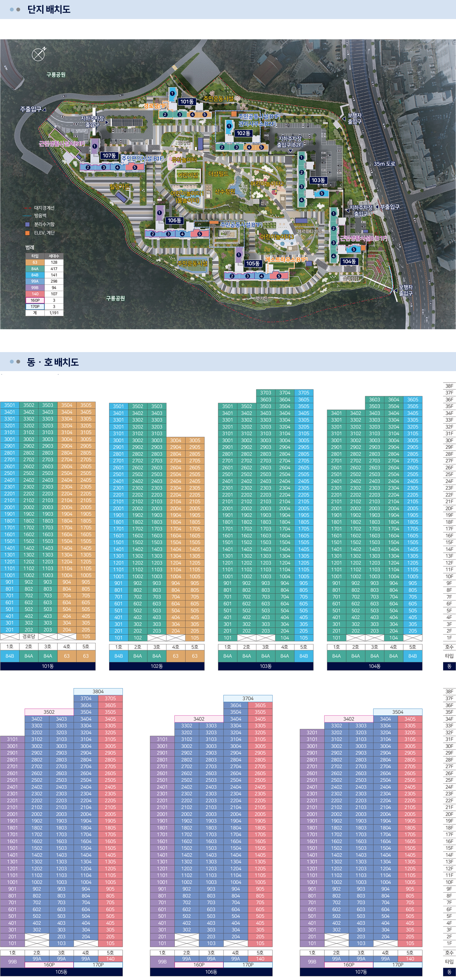Click the 근린생활시설B(B1F) label
Image resolution: width=456 pixels, height=979 pixels.
(363, 238)
